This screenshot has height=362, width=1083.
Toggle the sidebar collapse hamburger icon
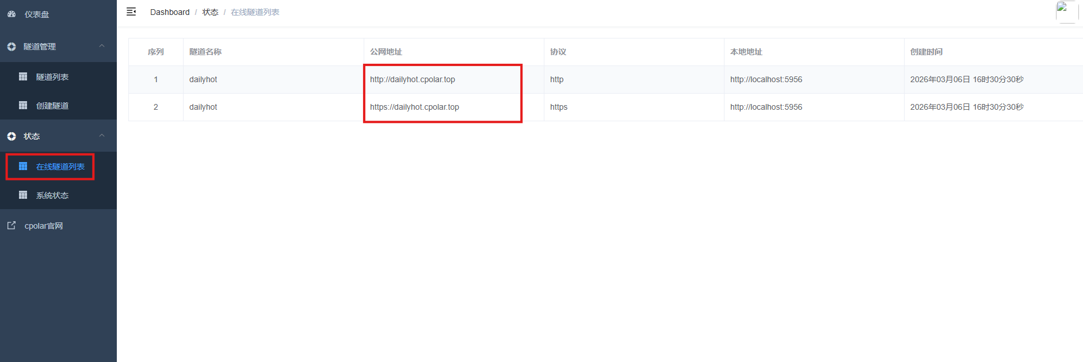tap(131, 11)
